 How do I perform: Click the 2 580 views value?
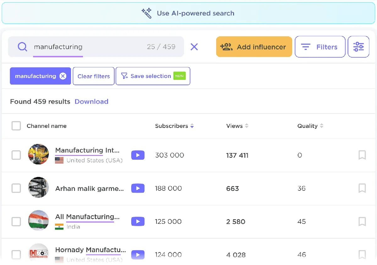(x=236, y=222)
